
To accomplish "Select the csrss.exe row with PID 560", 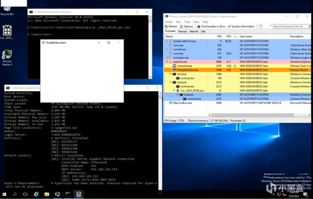I will (237, 45).
